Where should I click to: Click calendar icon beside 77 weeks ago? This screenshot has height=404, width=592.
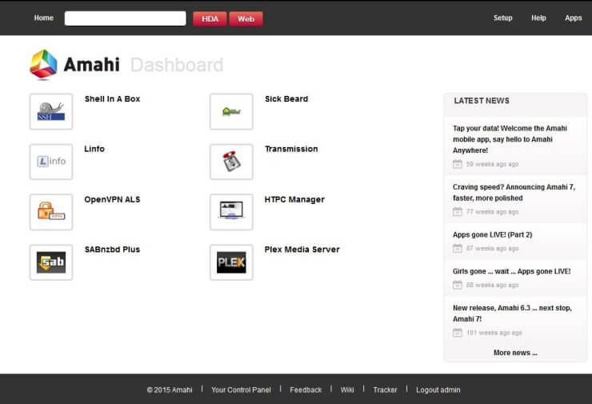tap(458, 212)
